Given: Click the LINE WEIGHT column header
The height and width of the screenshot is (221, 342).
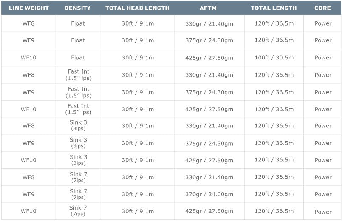Looking at the screenshot, I should (29, 8).
